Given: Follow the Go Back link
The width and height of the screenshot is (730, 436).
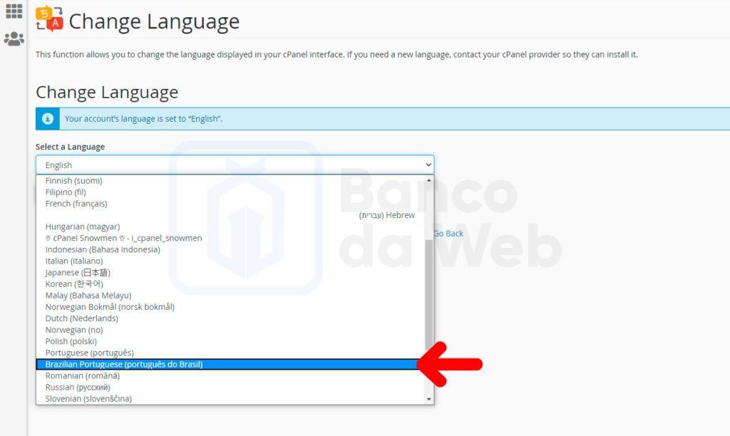Looking at the screenshot, I should tap(448, 234).
